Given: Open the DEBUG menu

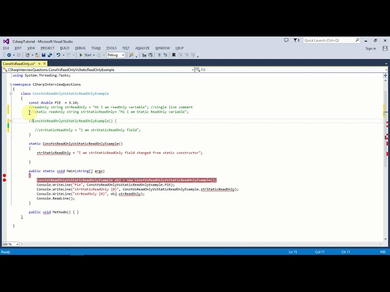Looking at the screenshot, I should 80,48.
